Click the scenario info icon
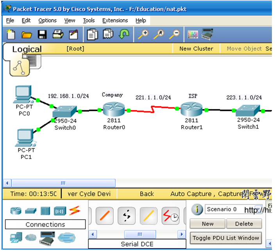 click(197, 209)
